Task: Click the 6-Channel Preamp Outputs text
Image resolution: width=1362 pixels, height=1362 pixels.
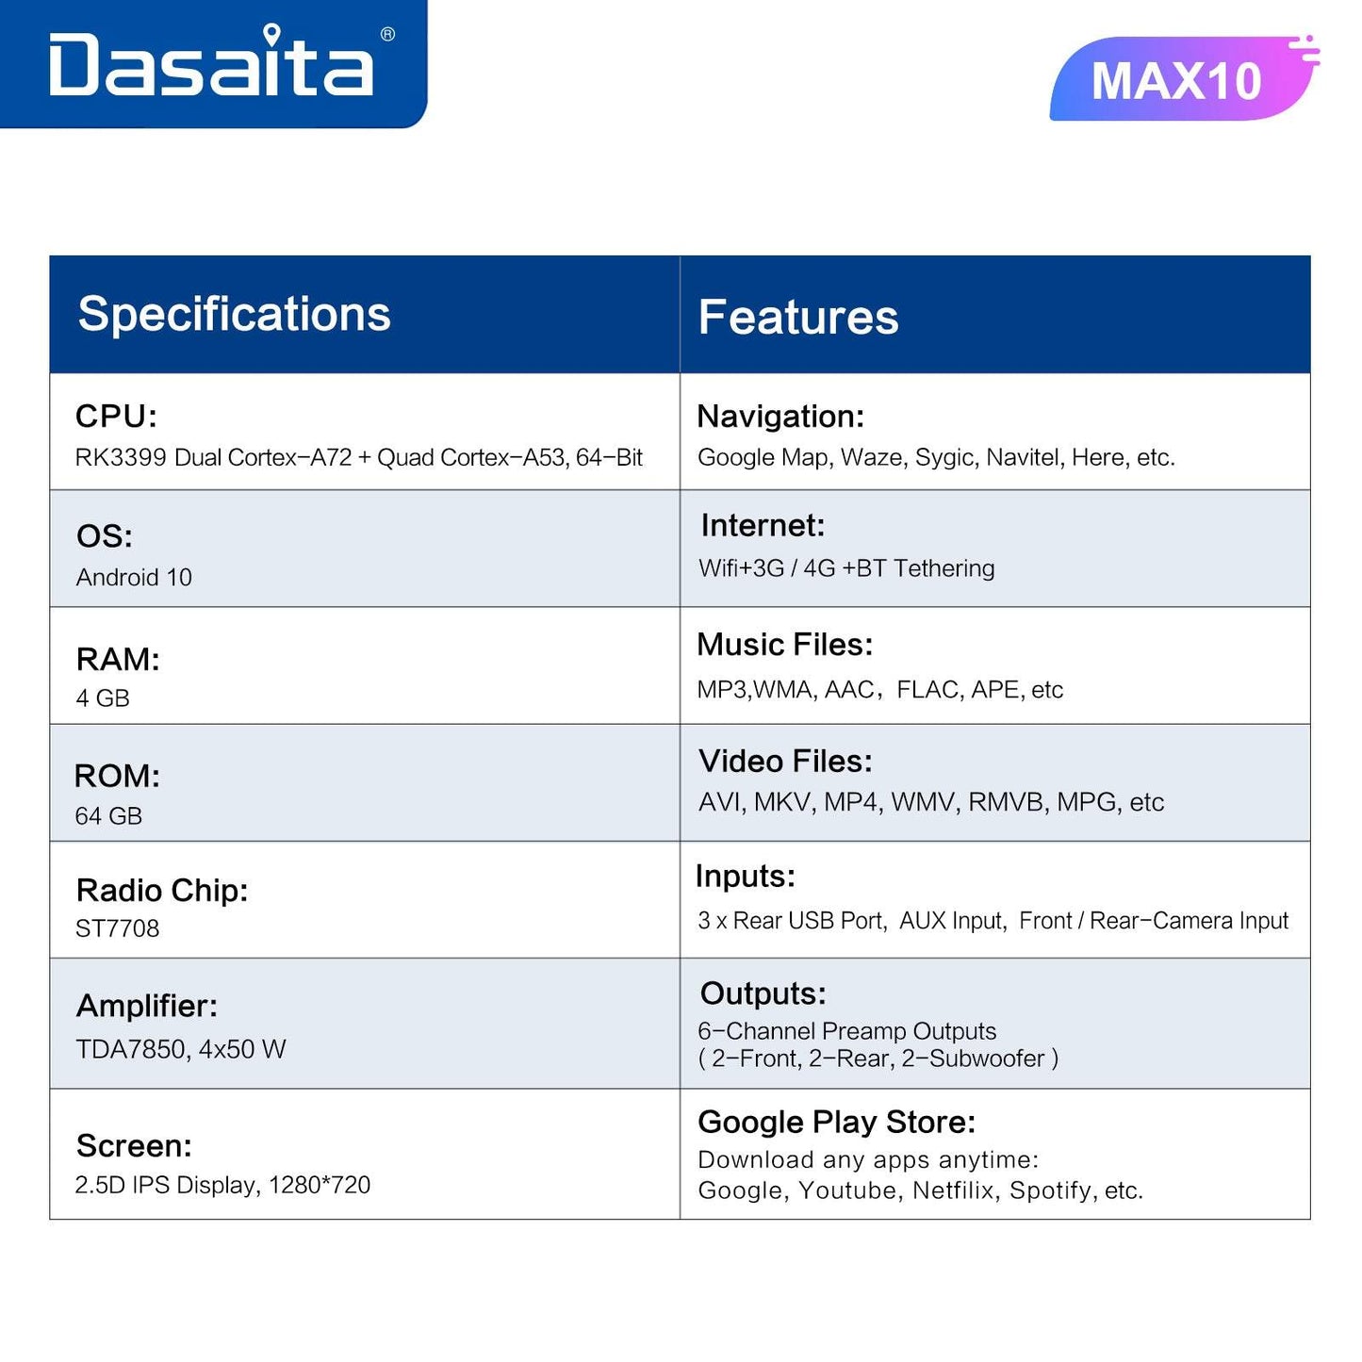Action: coord(846,1031)
